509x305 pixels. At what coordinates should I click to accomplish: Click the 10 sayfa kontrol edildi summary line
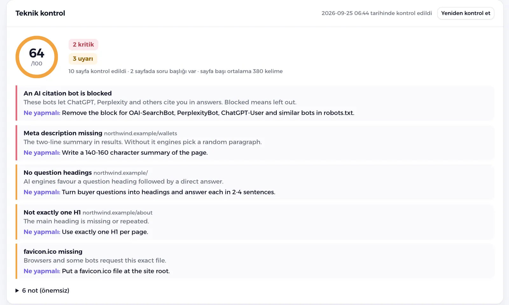tap(176, 71)
